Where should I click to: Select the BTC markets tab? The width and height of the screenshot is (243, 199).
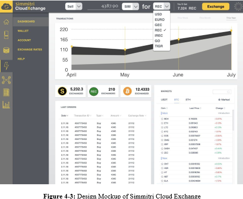176,100
